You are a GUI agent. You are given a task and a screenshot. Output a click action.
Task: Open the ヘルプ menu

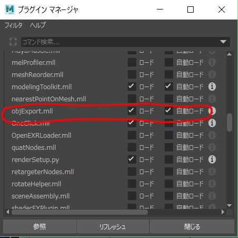click(37, 25)
